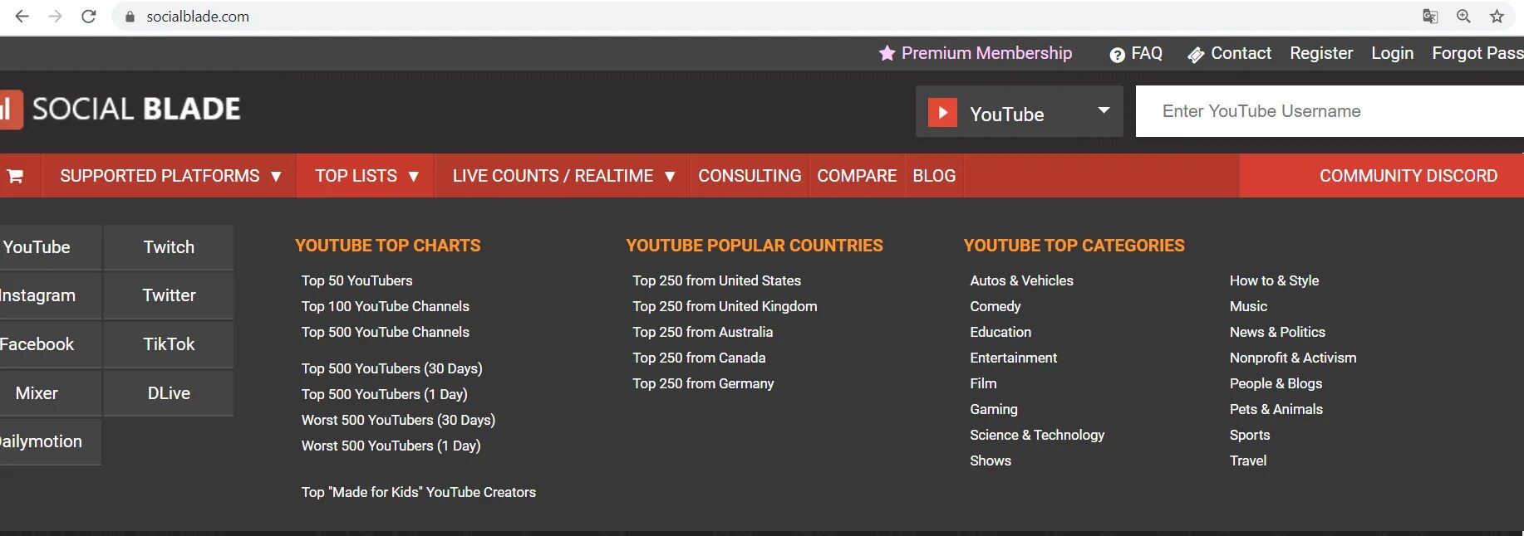The height and width of the screenshot is (536, 1524).
Task: Click the Register link
Action: point(1321,53)
